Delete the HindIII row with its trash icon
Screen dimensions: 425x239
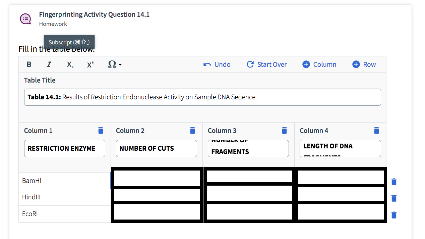pos(394,198)
